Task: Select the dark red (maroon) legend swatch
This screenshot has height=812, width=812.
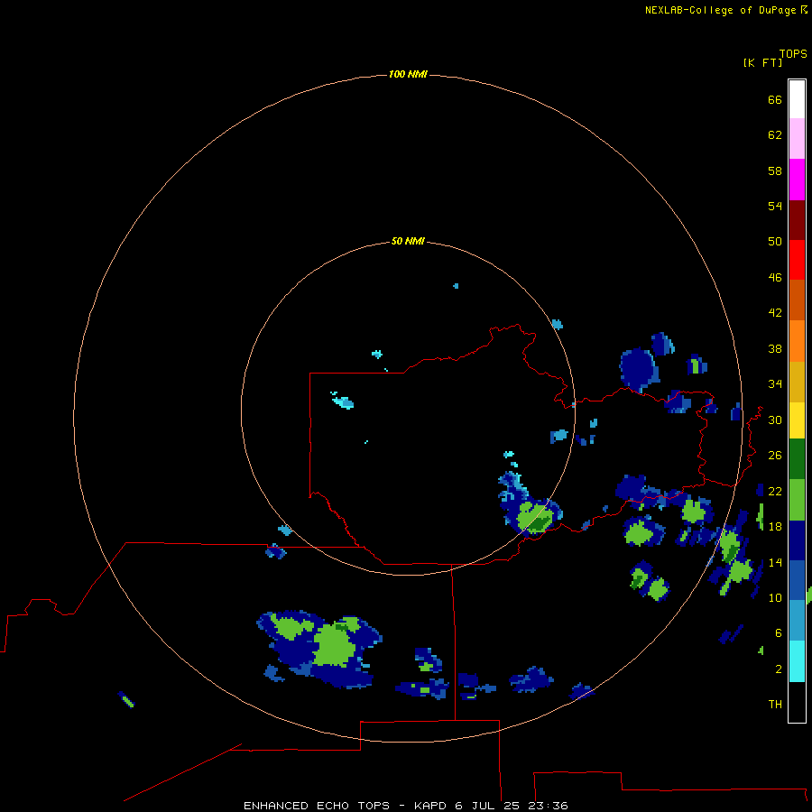Action: [x=797, y=219]
